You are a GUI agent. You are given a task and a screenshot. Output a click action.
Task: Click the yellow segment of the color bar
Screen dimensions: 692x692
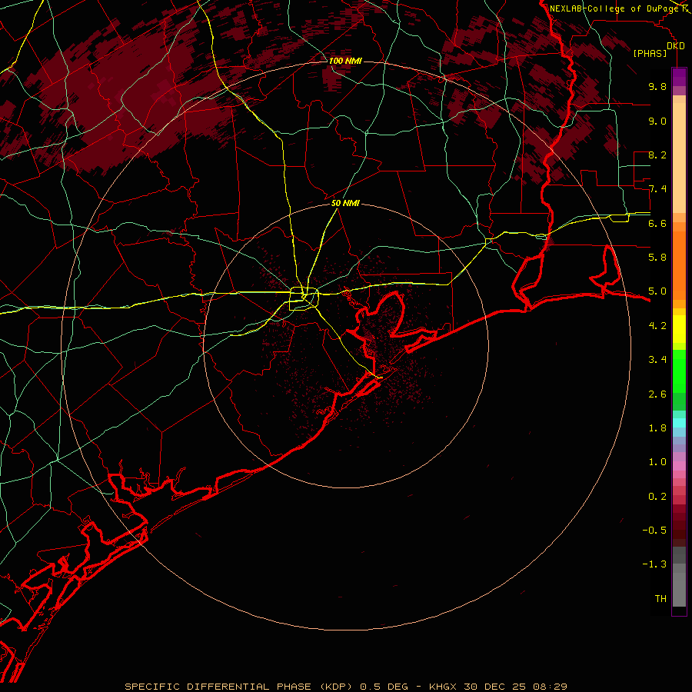click(679, 329)
